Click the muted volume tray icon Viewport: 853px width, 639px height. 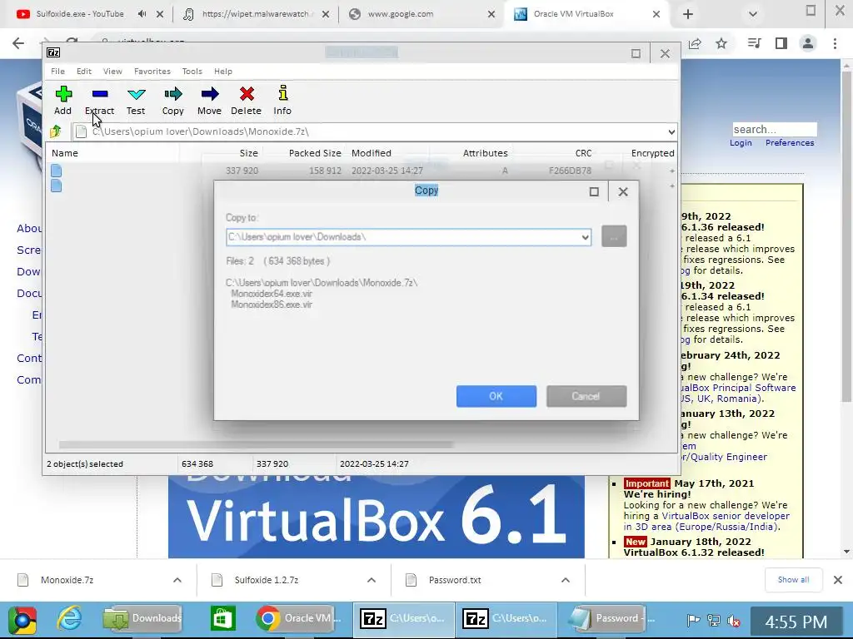pos(734,620)
